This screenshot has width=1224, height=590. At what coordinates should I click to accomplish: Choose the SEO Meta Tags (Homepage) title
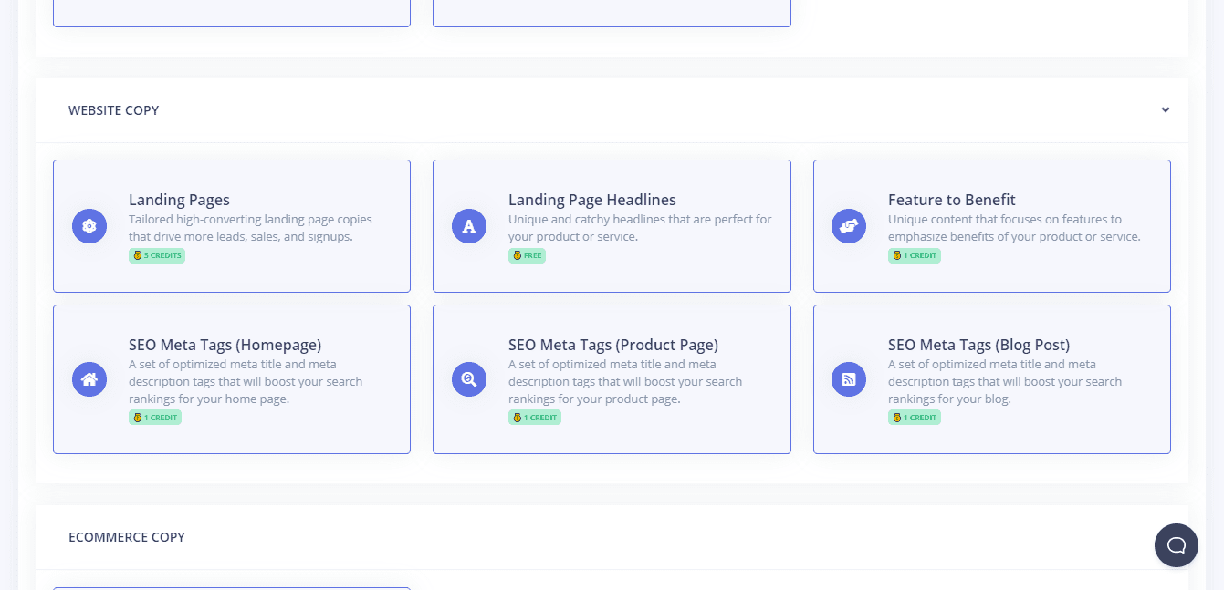(225, 345)
